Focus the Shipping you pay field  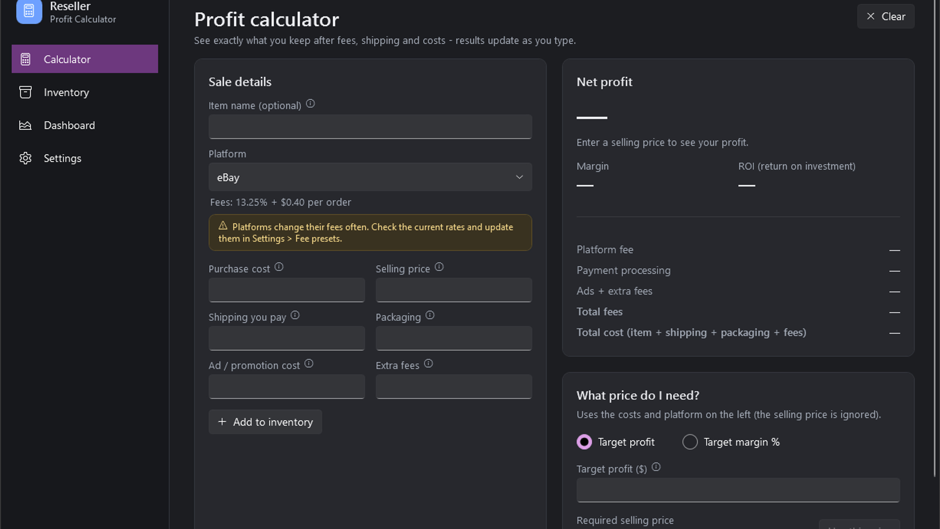pos(287,338)
